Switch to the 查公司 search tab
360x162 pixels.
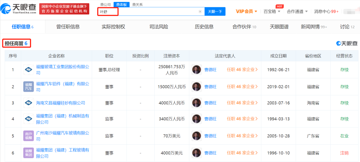106,4
